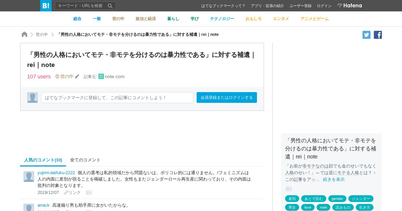
Task: Click the star icon on yujimi-daifuku-2222's comment
Action: click(x=89, y=193)
